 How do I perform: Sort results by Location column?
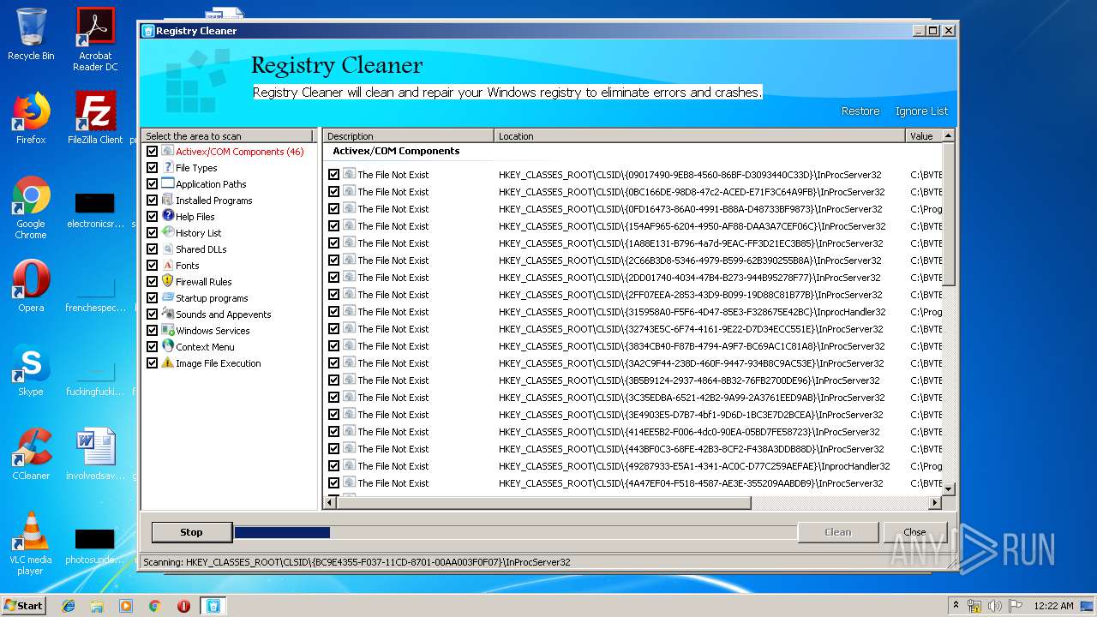(700, 135)
